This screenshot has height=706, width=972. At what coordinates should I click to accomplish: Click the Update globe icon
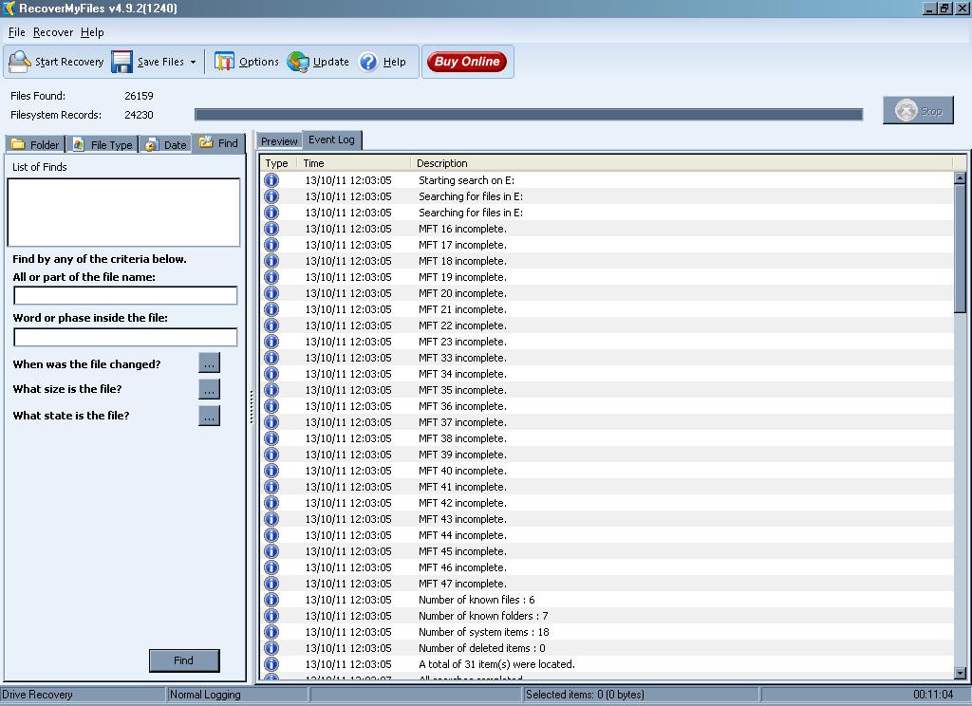[x=298, y=62]
